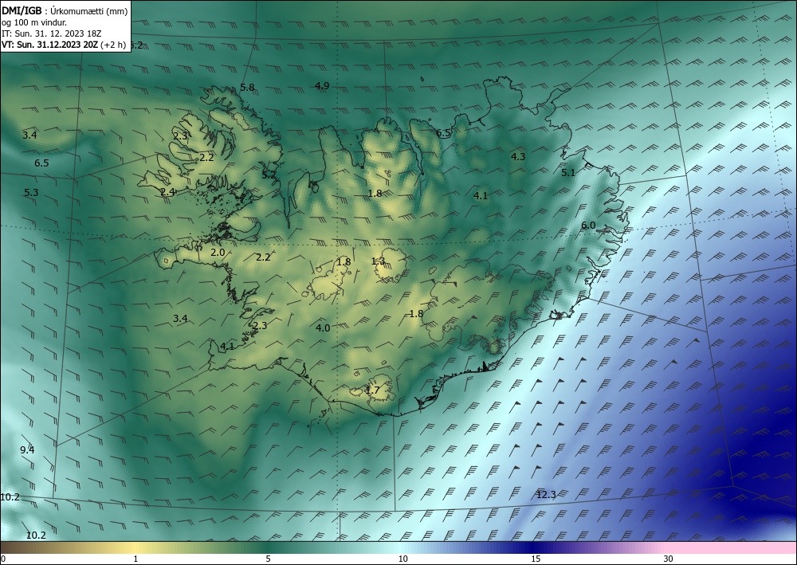Click the 4.0 value label
The height and width of the screenshot is (565, 797).
[x=323, y=328]
